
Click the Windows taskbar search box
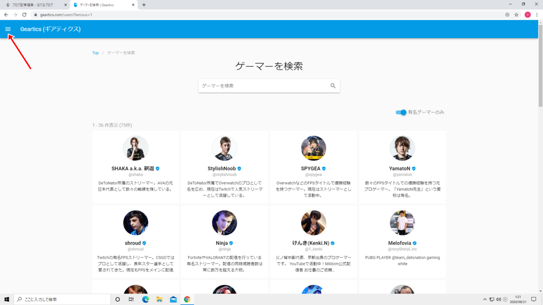62,299
